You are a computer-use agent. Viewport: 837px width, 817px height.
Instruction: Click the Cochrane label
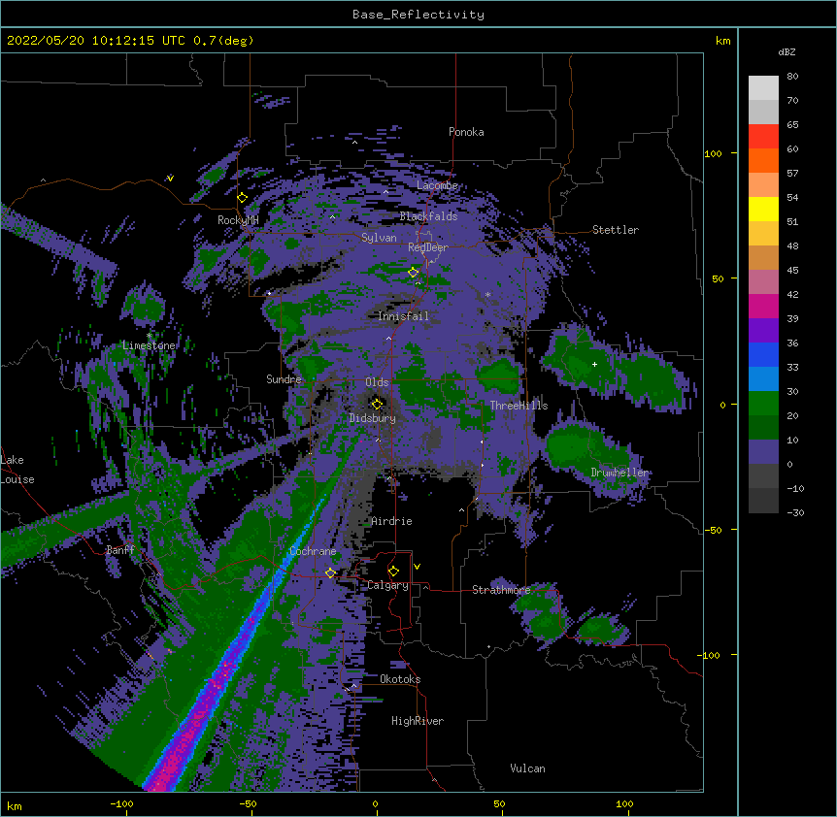tap(313, 551)
